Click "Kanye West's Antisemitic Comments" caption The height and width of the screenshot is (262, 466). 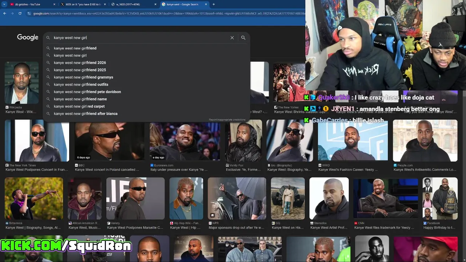[x=424, y=170]
